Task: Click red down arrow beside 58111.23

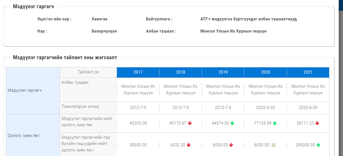Action: (317, 123)
